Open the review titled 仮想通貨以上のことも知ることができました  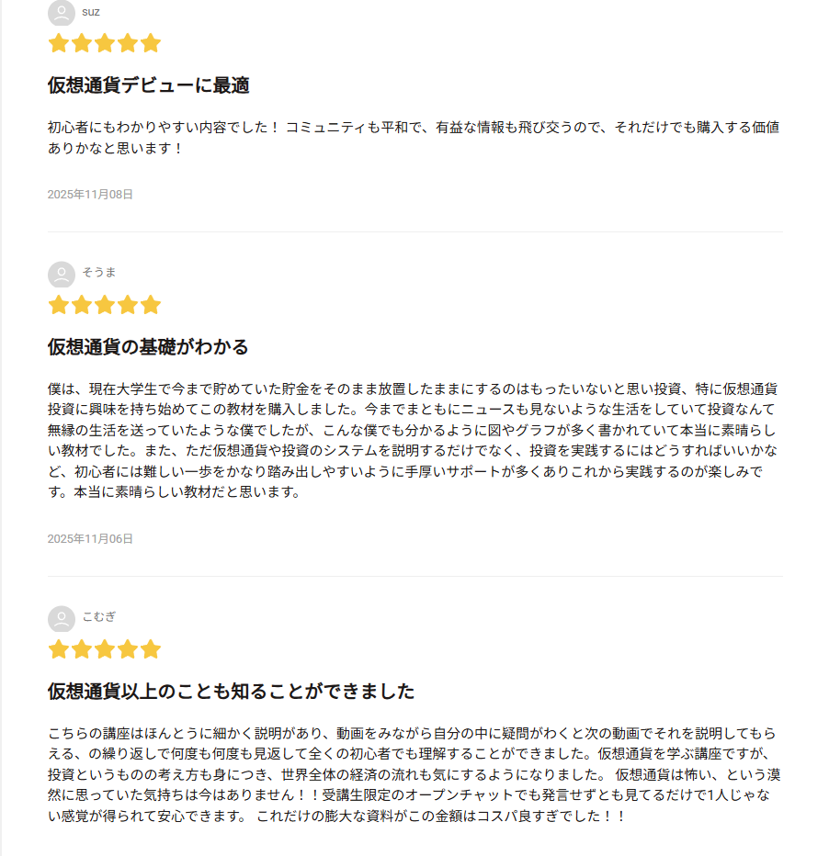tap(231, 692)
